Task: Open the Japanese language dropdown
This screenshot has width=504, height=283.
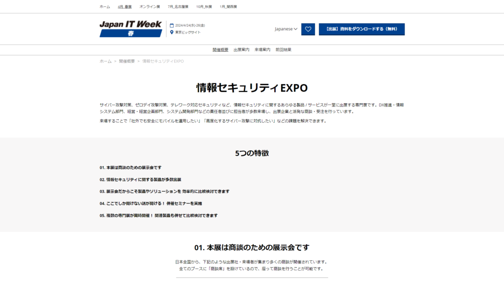Action: pyautogui.click(x=286, y=29)
